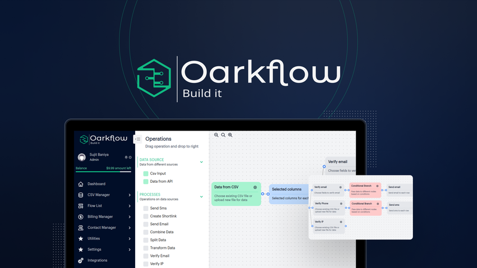The image size is (477, 268).
Task: Click the '$9.99 amount left' text
Action: coord(118,168)
